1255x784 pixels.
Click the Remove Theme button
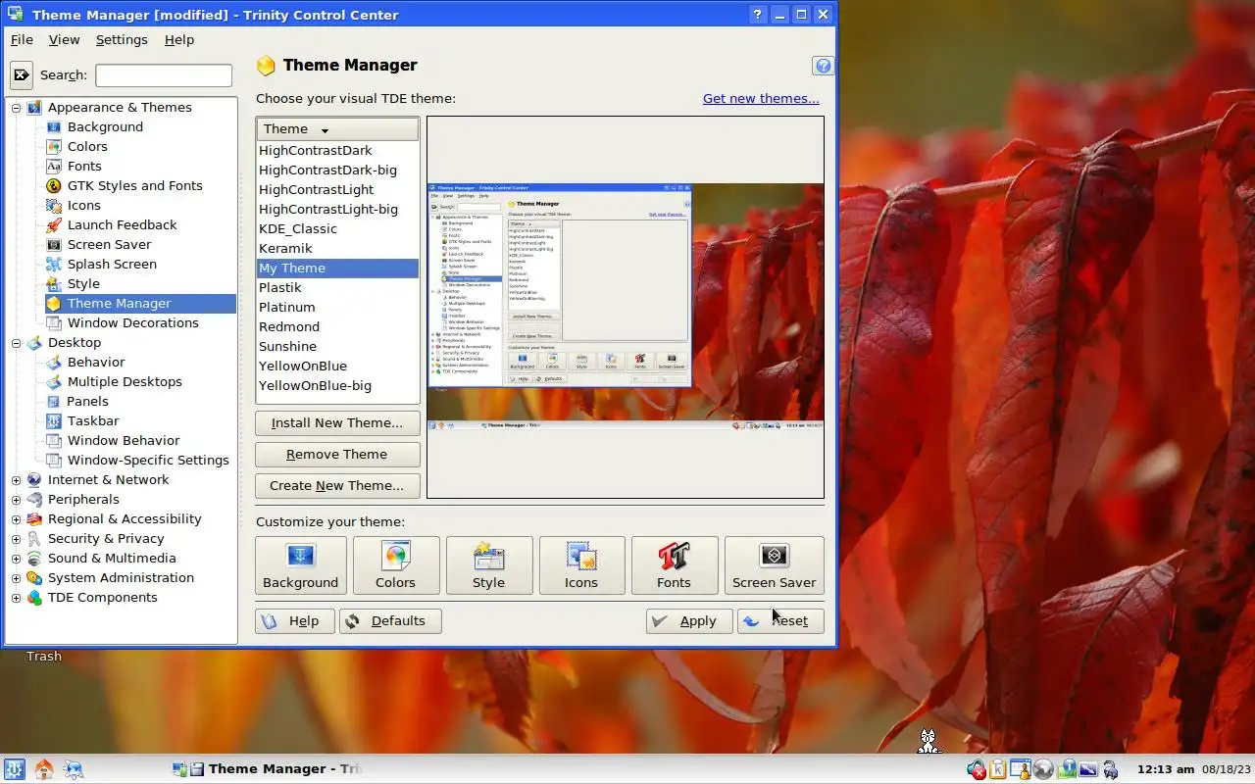point(337,455)
